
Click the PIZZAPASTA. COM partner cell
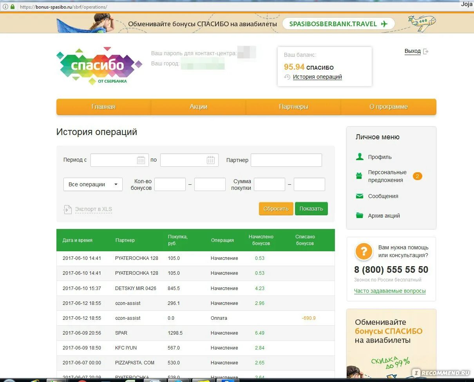(x=135, y=363)
